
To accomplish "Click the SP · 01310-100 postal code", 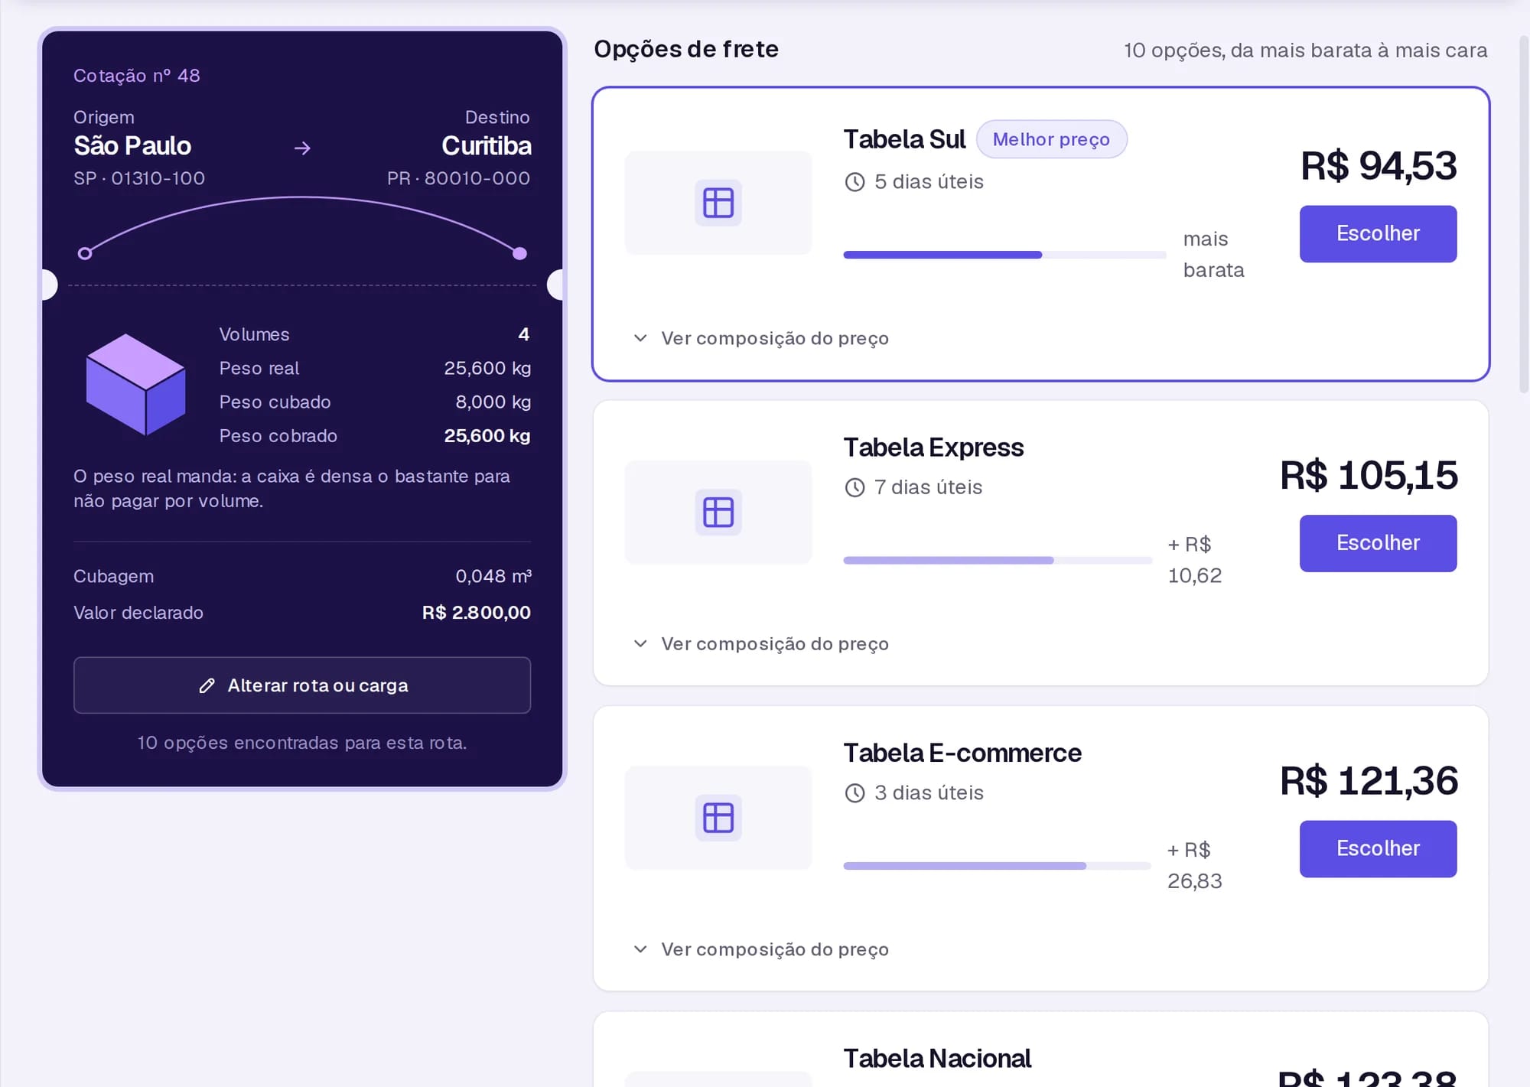I will coord(139,178).
